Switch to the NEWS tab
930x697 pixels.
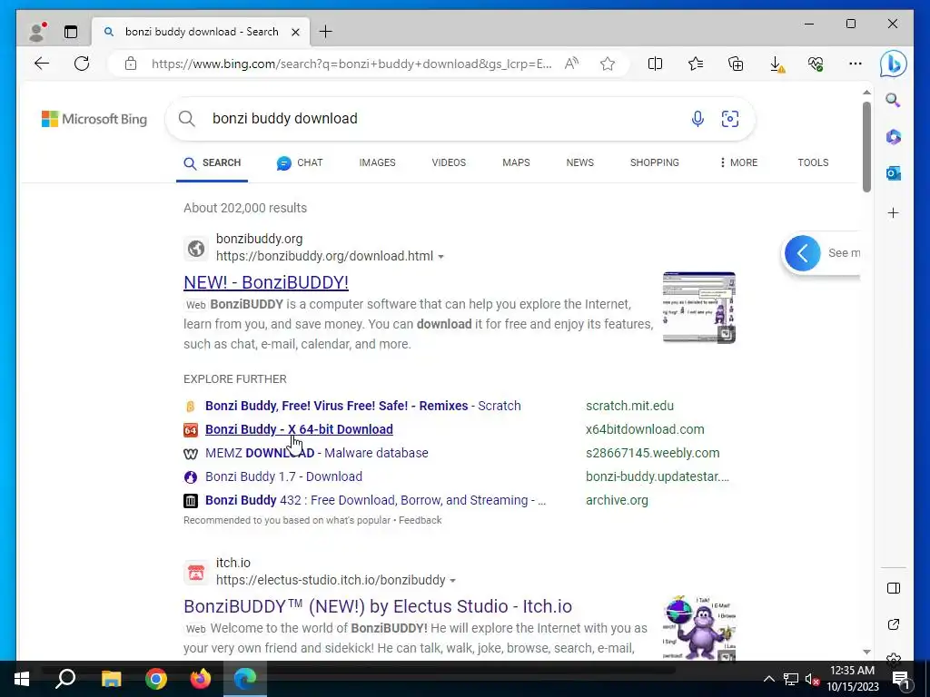point(580,162)
